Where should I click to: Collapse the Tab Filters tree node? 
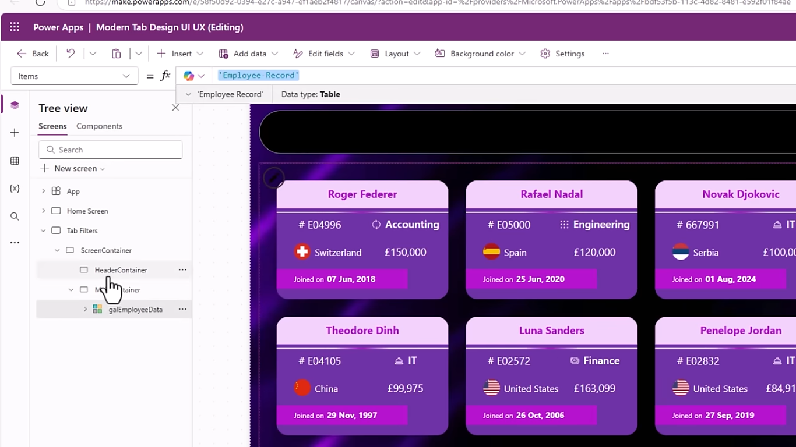coord(43,230)
